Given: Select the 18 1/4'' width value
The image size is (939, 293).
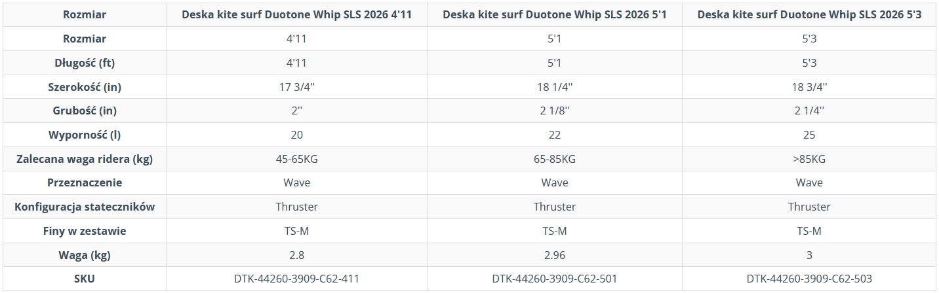Looking at the screenshot, I should 555,86.
